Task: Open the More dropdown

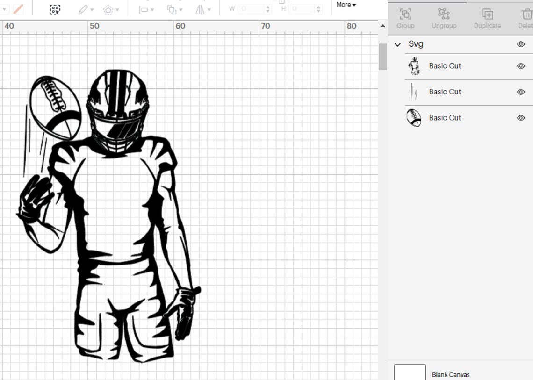Action: click(x=345, y=5)
